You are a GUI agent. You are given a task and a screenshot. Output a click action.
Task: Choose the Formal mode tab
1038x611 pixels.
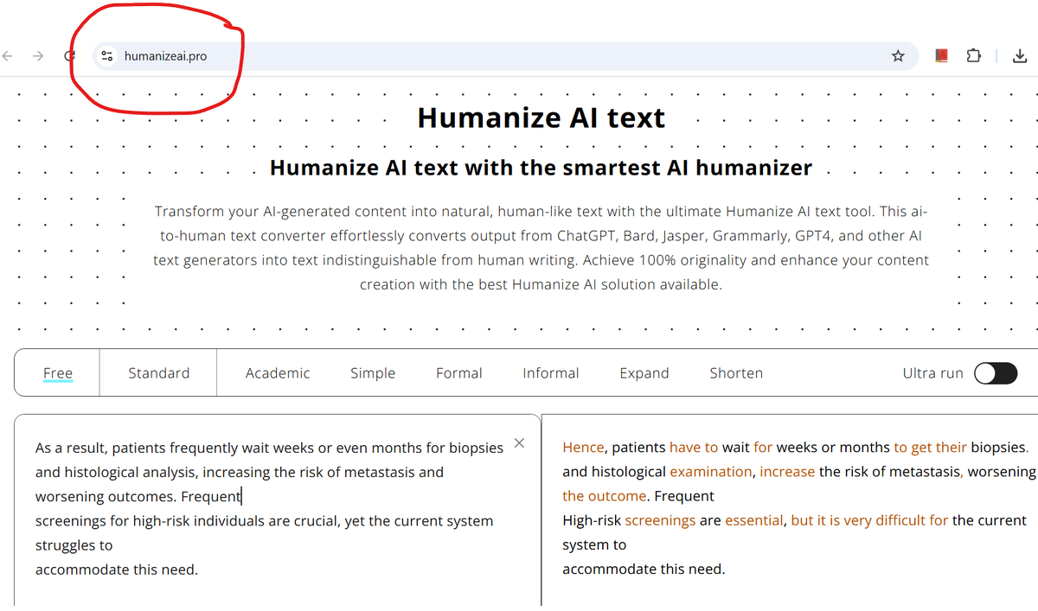click(x=459, y=373)
